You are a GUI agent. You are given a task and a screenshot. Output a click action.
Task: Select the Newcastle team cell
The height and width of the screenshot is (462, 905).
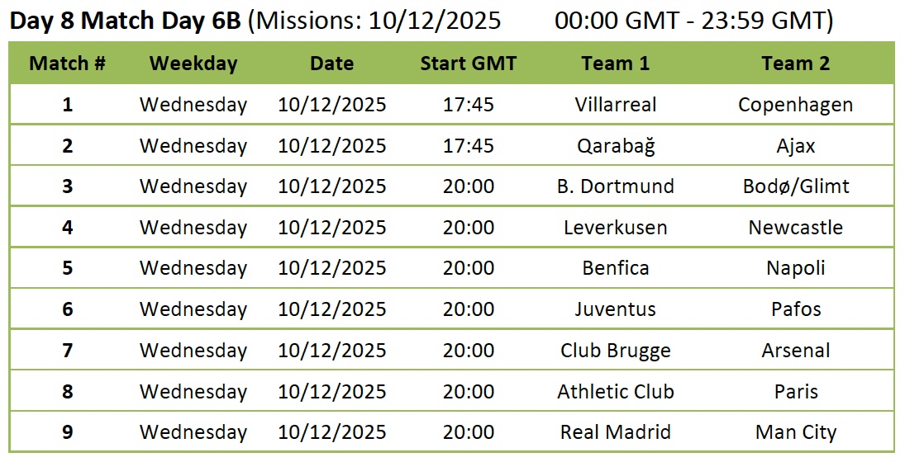[795, 228]
